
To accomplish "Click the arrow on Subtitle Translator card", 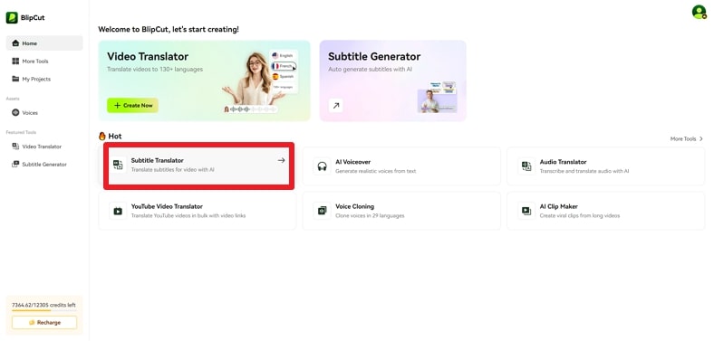I will point(282,160).
